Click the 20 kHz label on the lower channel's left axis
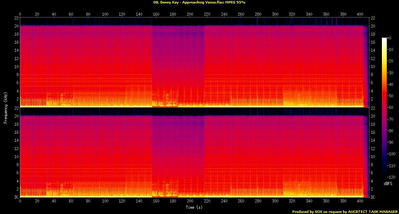This screenshot has width=399, height=214. [16, 116]
